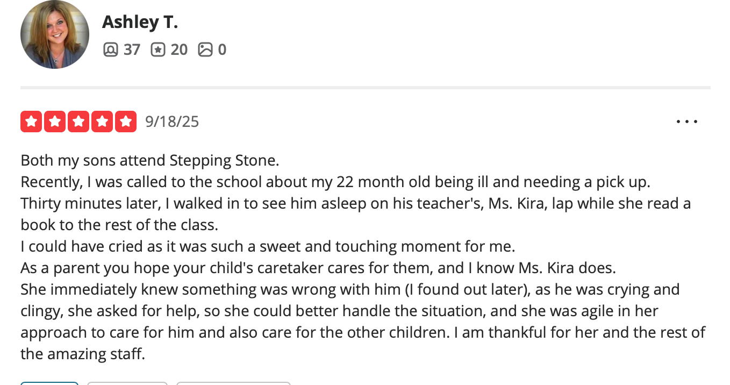Click the sentence mentioning Stepping Stone

[x=150, y=160]
